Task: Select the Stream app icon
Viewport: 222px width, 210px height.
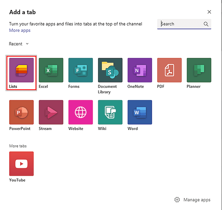Action: tap(51, 112)
